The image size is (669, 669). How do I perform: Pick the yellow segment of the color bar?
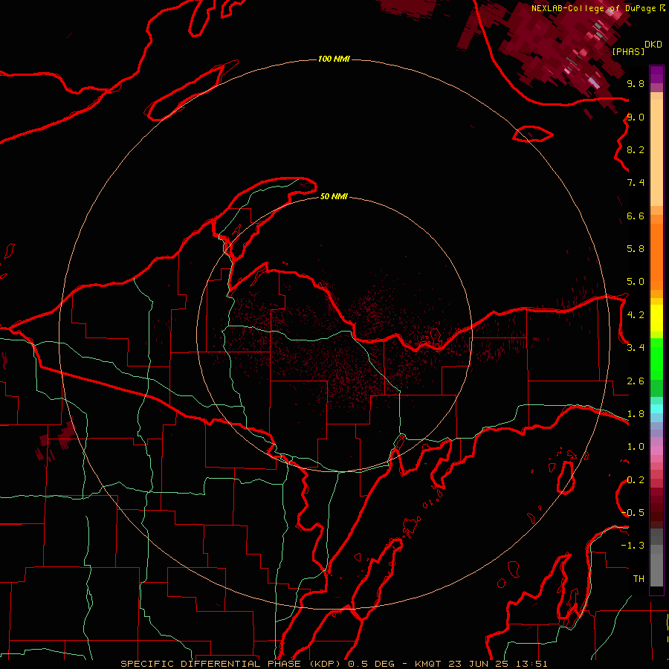tap(656, 318)
